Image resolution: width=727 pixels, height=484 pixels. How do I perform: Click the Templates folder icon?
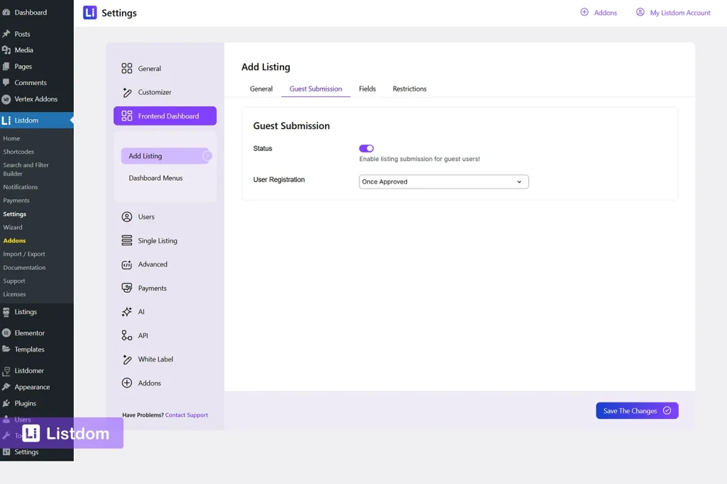coord(6,349)
